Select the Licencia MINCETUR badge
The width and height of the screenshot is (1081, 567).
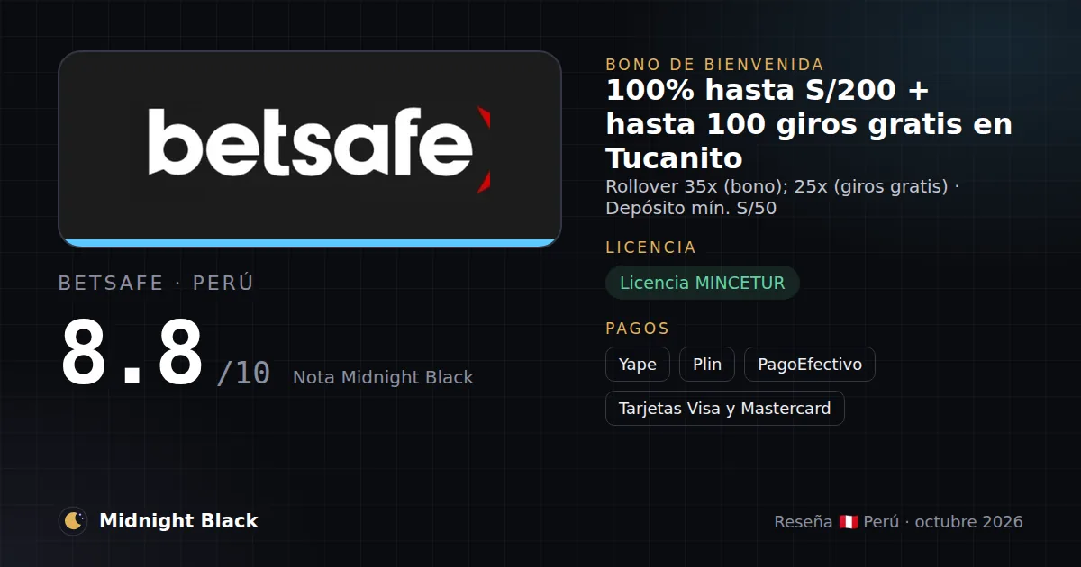tap(703, 283)
